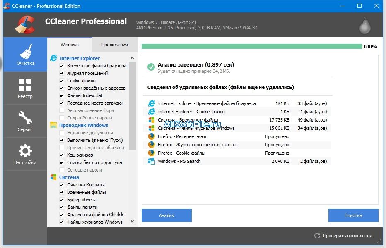
Task: Follow the Проверить обновления link
Action: pyautogui.click(x=347, y=236)
